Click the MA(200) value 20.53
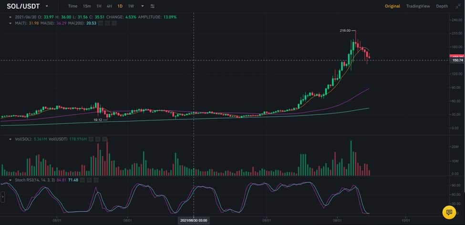This screenshot has height=225, width=465. 92,23
